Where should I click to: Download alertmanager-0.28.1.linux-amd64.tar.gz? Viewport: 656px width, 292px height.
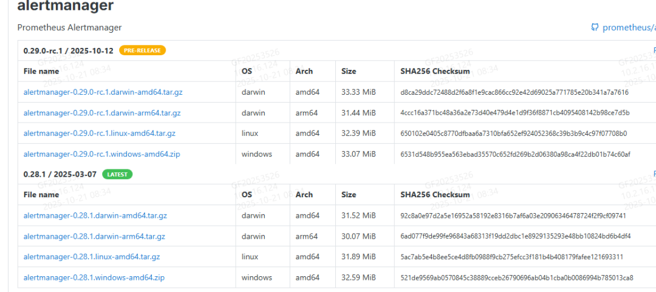pyautogui.click(x=92, y=257)
